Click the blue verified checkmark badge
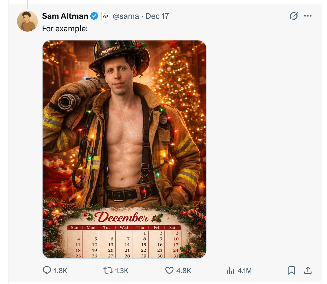The width and height of the screenshot is (327, 284). (94, 16)
